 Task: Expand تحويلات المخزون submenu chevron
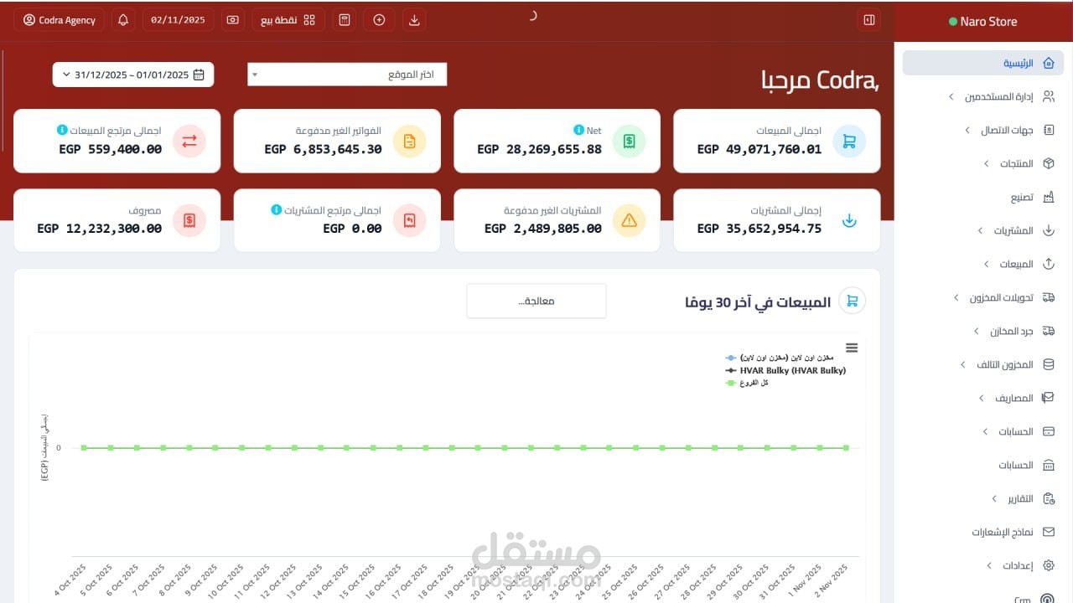pyautogui.click(x=956, y=297)
